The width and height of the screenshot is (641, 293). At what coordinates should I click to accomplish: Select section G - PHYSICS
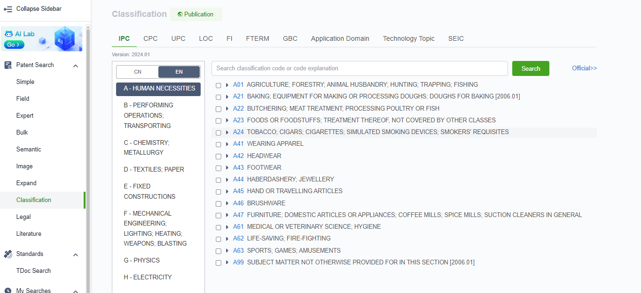click(141, 260)
